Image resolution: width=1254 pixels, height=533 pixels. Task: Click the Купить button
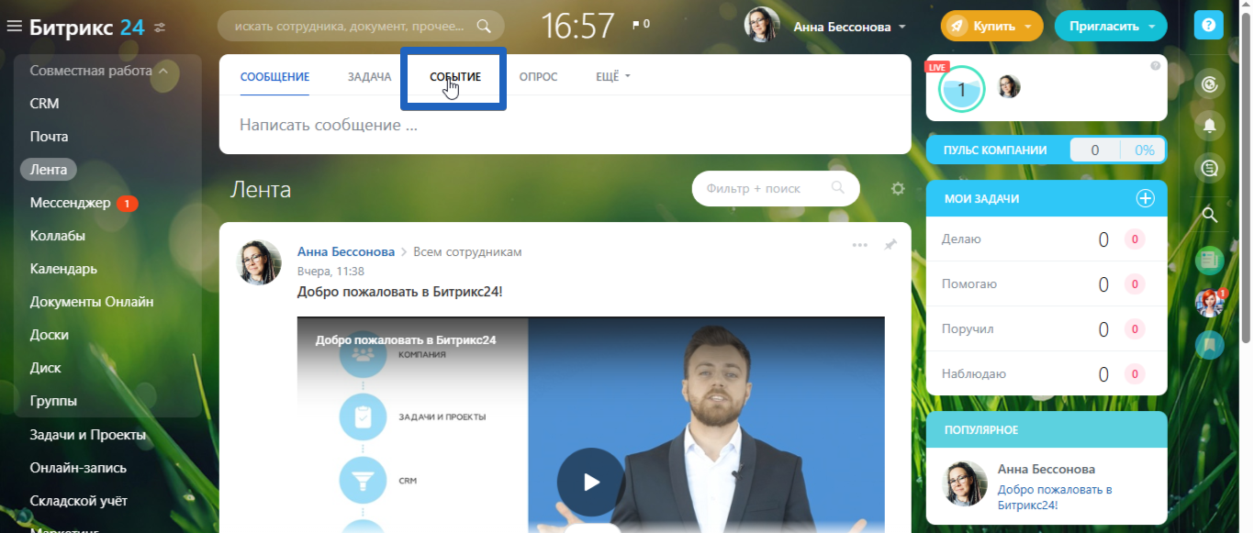[x=992, y=26]
